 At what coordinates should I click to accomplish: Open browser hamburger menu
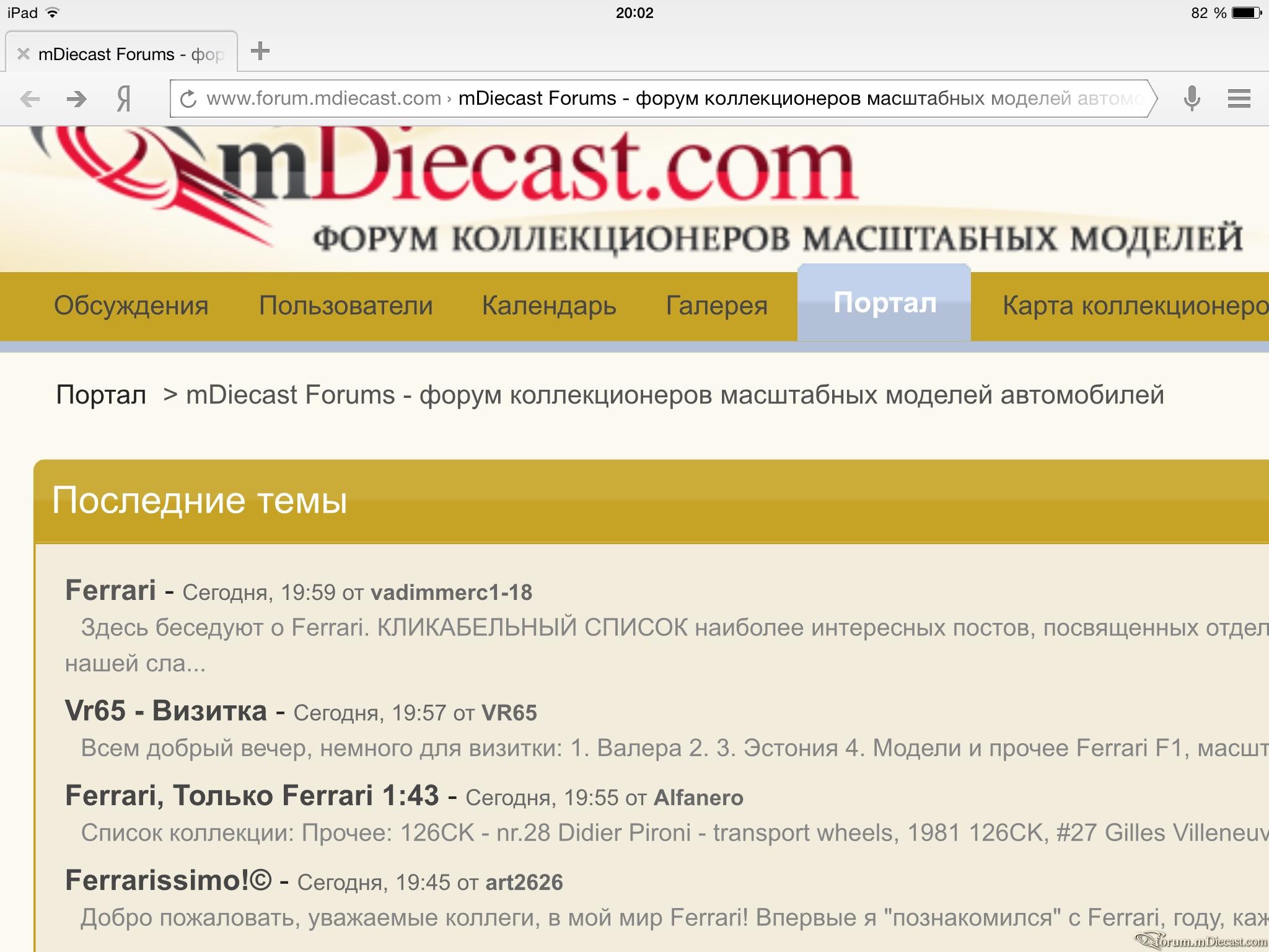pos(1239,99)
